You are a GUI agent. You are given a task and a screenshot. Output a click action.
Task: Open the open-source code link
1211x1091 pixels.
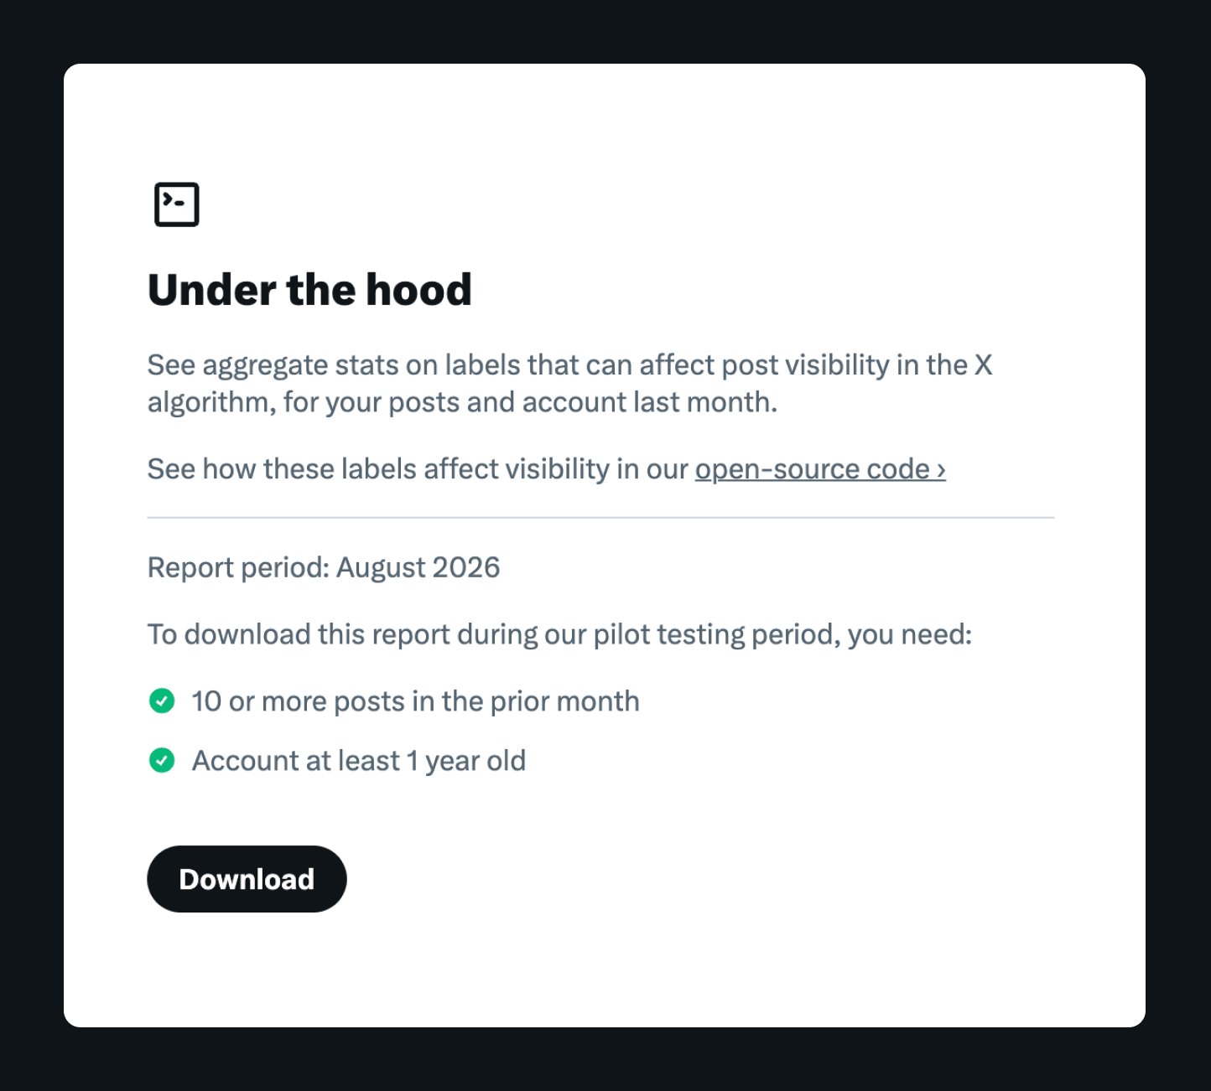pyautogui.click(x=820, y=469)
